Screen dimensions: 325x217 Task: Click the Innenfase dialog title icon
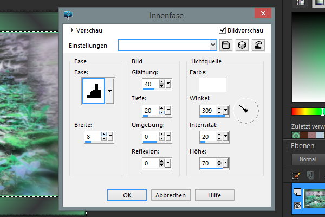coord(68,14)
